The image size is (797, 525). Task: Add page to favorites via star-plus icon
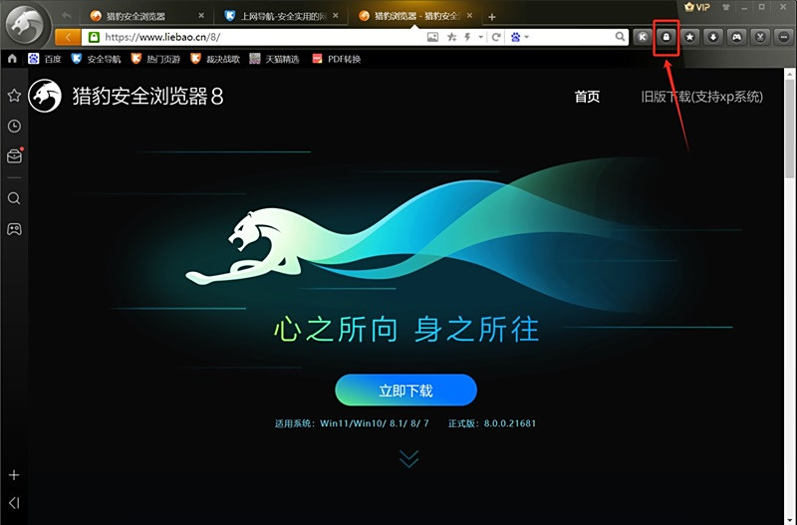tap(451, 37)
